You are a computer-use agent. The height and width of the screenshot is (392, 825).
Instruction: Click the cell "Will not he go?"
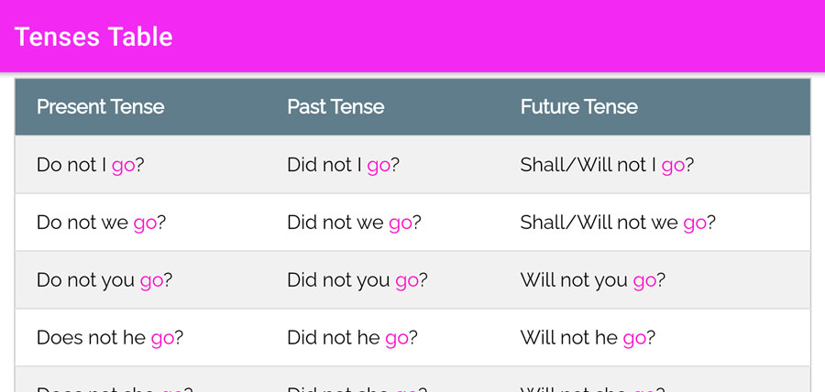[588, 338]
